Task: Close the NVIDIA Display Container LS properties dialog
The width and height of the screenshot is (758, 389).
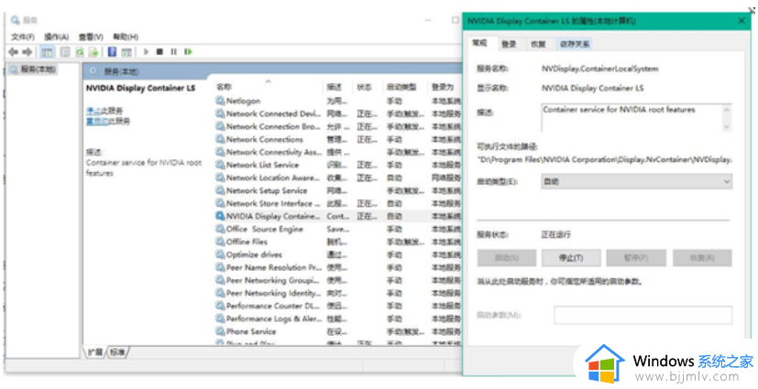Action: (742, 21)
